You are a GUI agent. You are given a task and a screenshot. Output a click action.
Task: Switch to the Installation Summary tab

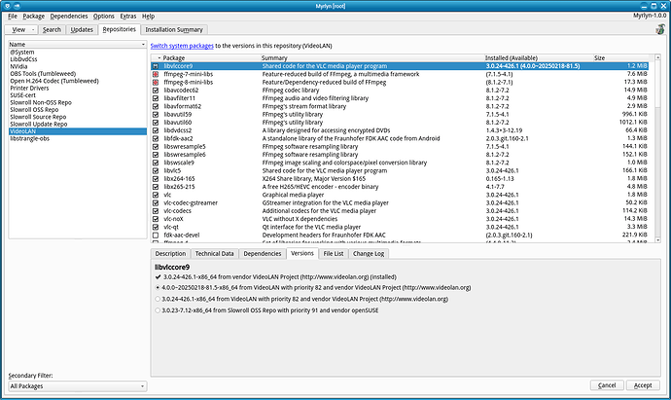coord(174,29)
